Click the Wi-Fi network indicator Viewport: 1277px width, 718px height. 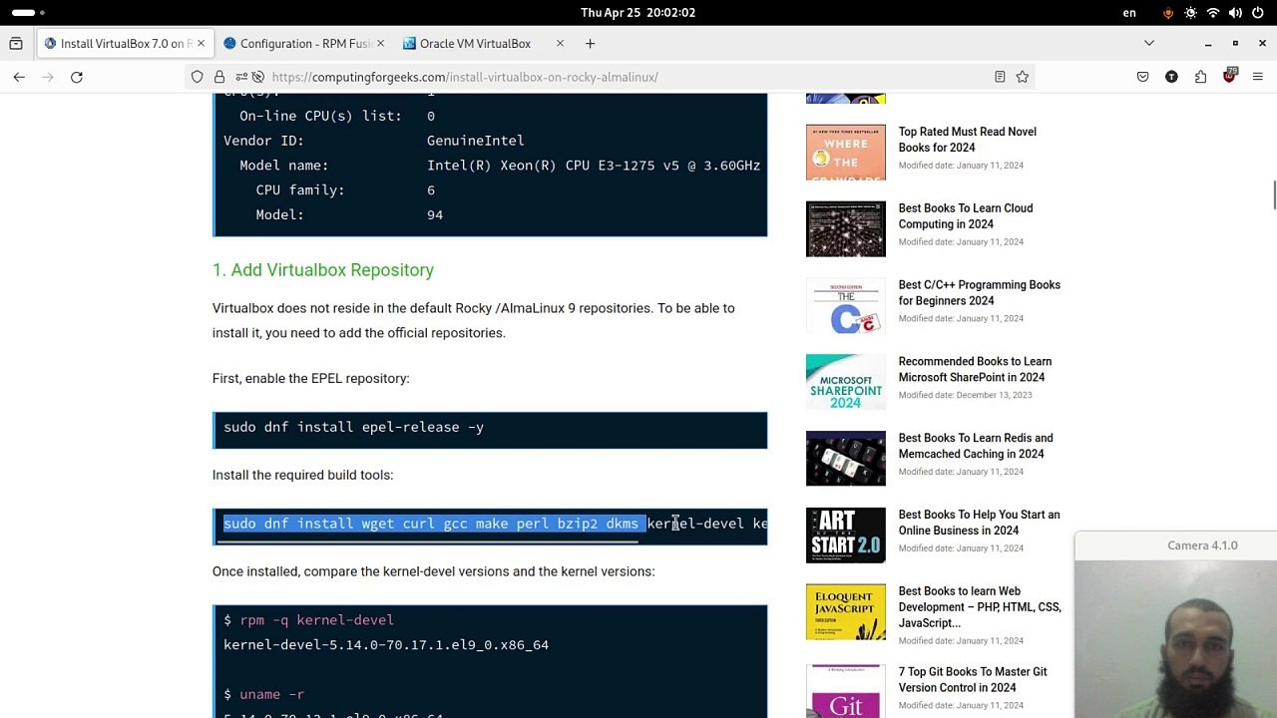pos(1213,13)
